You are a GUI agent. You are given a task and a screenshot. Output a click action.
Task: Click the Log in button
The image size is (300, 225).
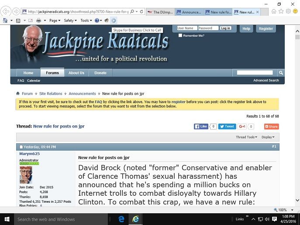tap(226, 28)
